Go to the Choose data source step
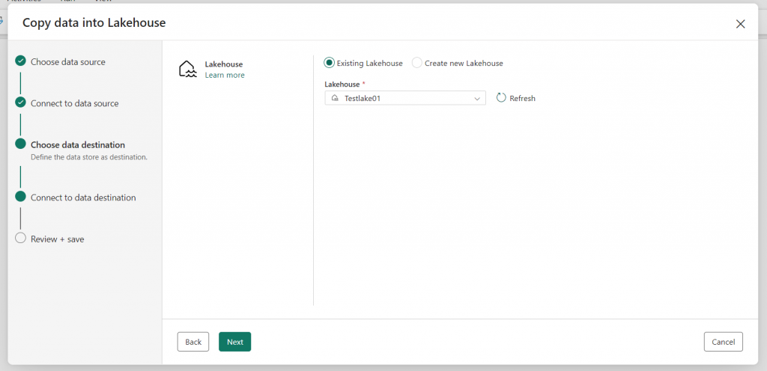The width and height of the screenshot is (767, 371). point(68,62)
